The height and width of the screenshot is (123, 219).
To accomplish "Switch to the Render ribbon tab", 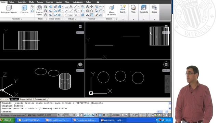I will 40,2.
